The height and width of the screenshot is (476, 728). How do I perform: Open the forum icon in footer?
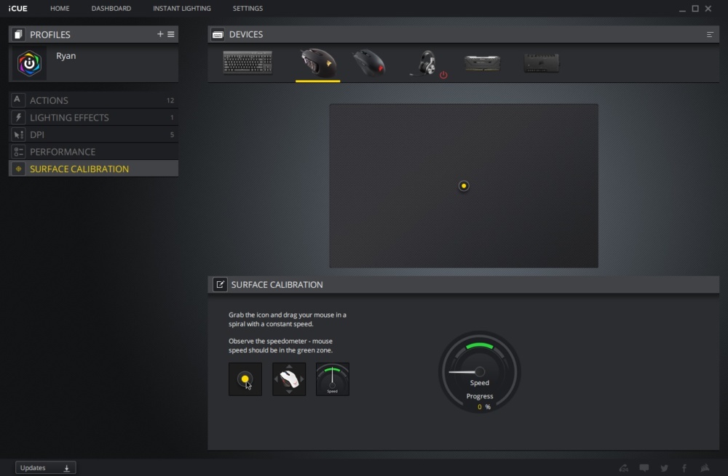click(624, 468)
